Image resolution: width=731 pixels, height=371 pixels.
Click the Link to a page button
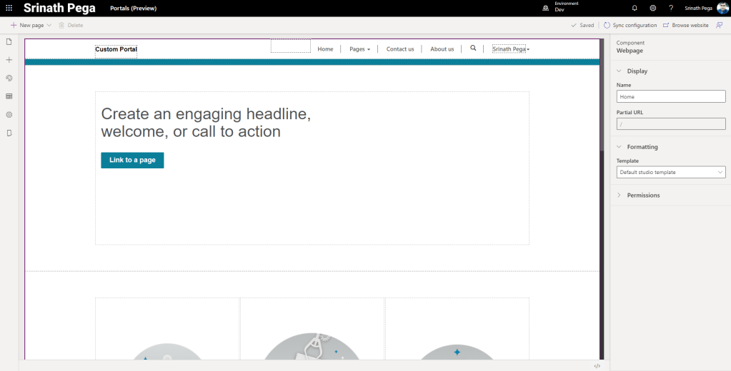click(132, 161)
